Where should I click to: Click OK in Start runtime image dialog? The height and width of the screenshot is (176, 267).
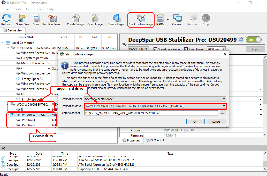tap(195, 122)
